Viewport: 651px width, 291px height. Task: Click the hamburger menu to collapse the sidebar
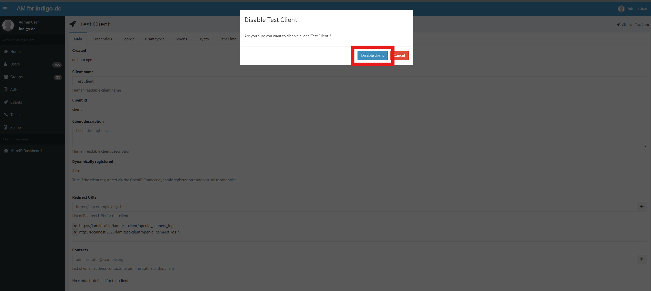coord(5,8)
